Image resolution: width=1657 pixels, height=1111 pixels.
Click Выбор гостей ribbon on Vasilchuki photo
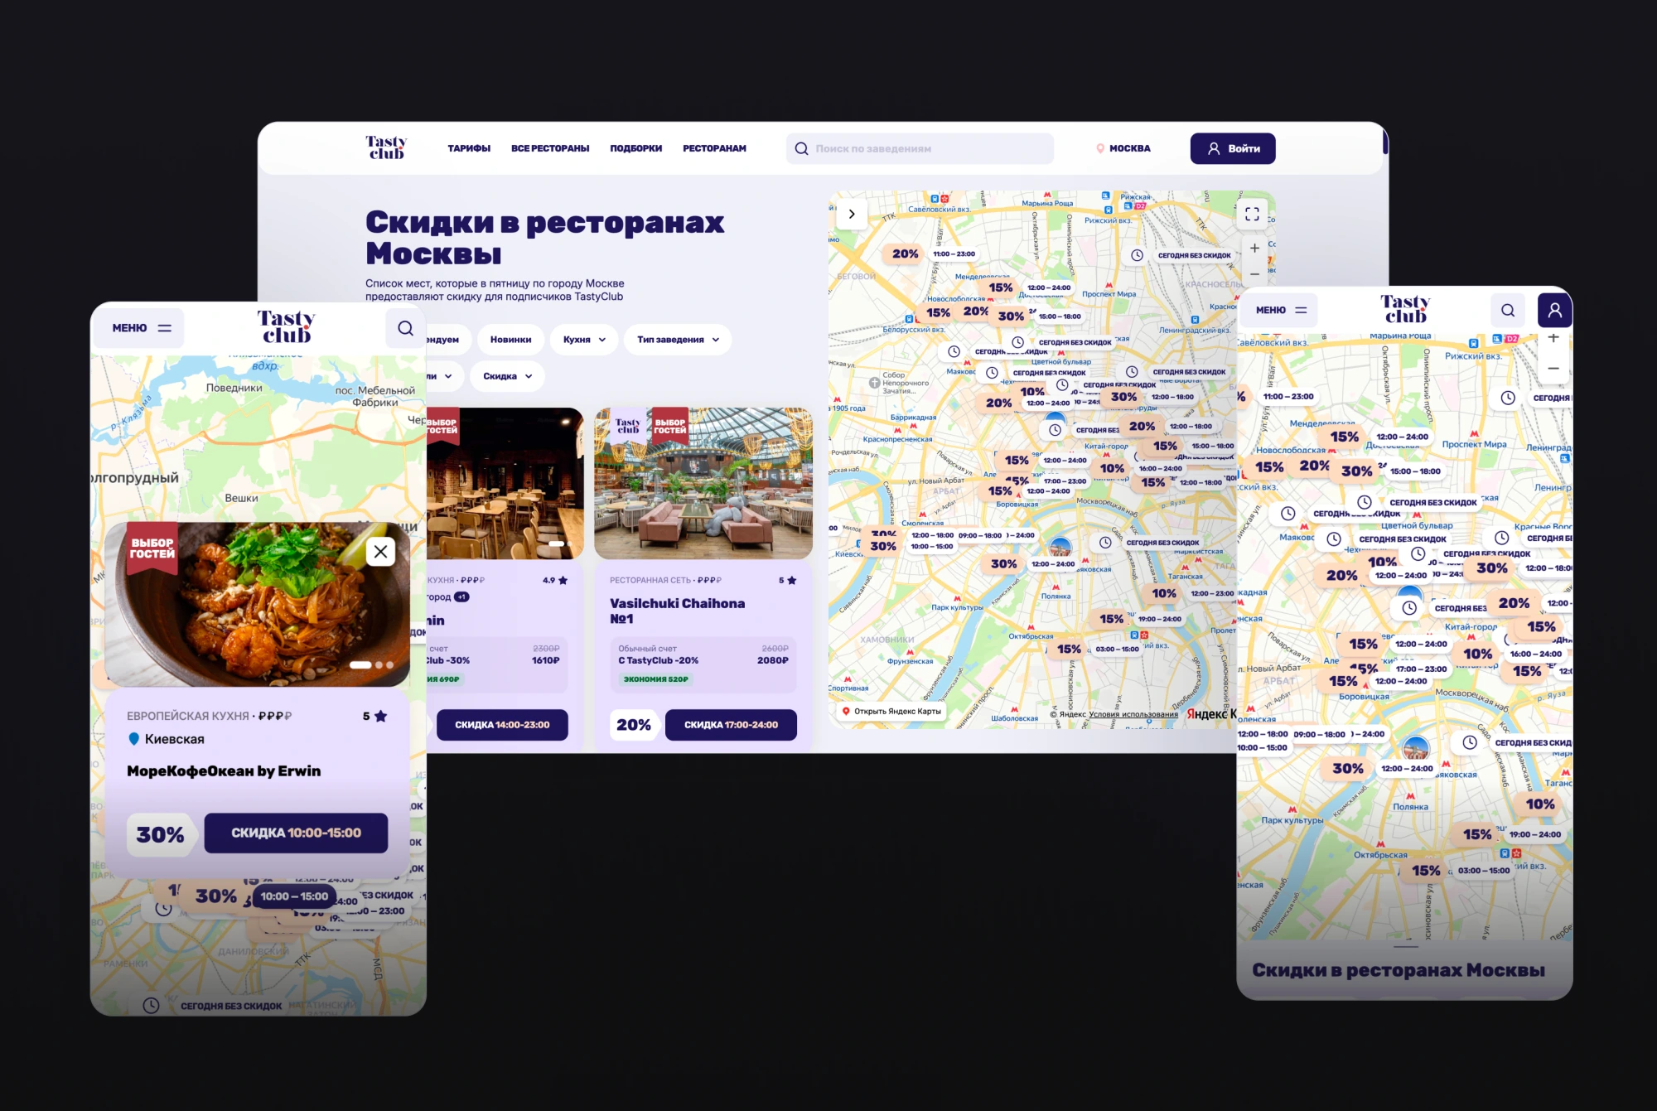pos(669,424)
